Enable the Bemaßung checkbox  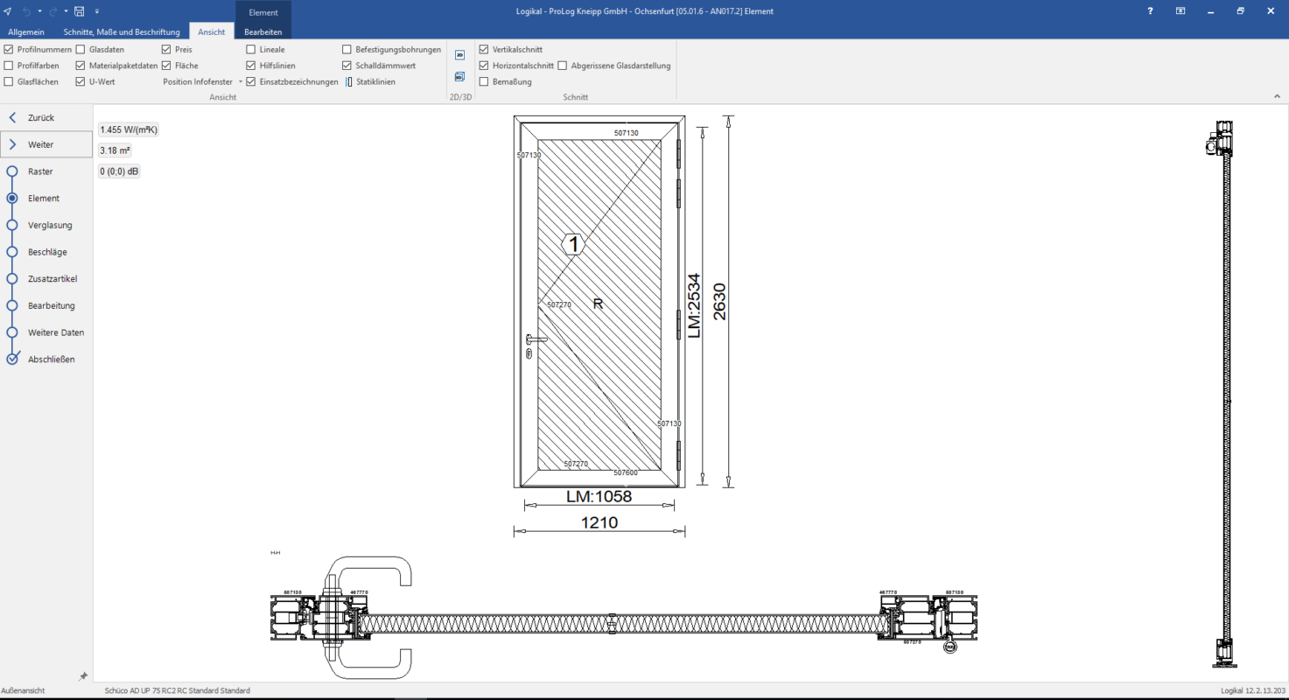[484, 81]
